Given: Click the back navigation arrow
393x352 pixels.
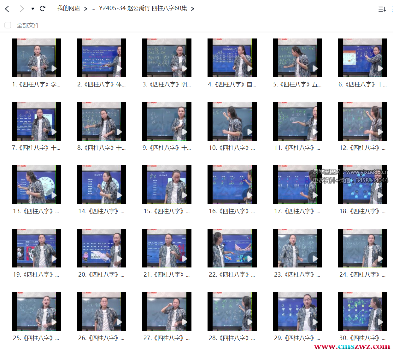Looking at the screenshot, I should (7, 9).
